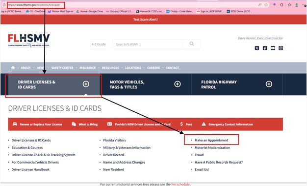This screenshot has height=186, width=307.
Task: Open the HarvardX CS50 bookmark
Action: point(150,11)
